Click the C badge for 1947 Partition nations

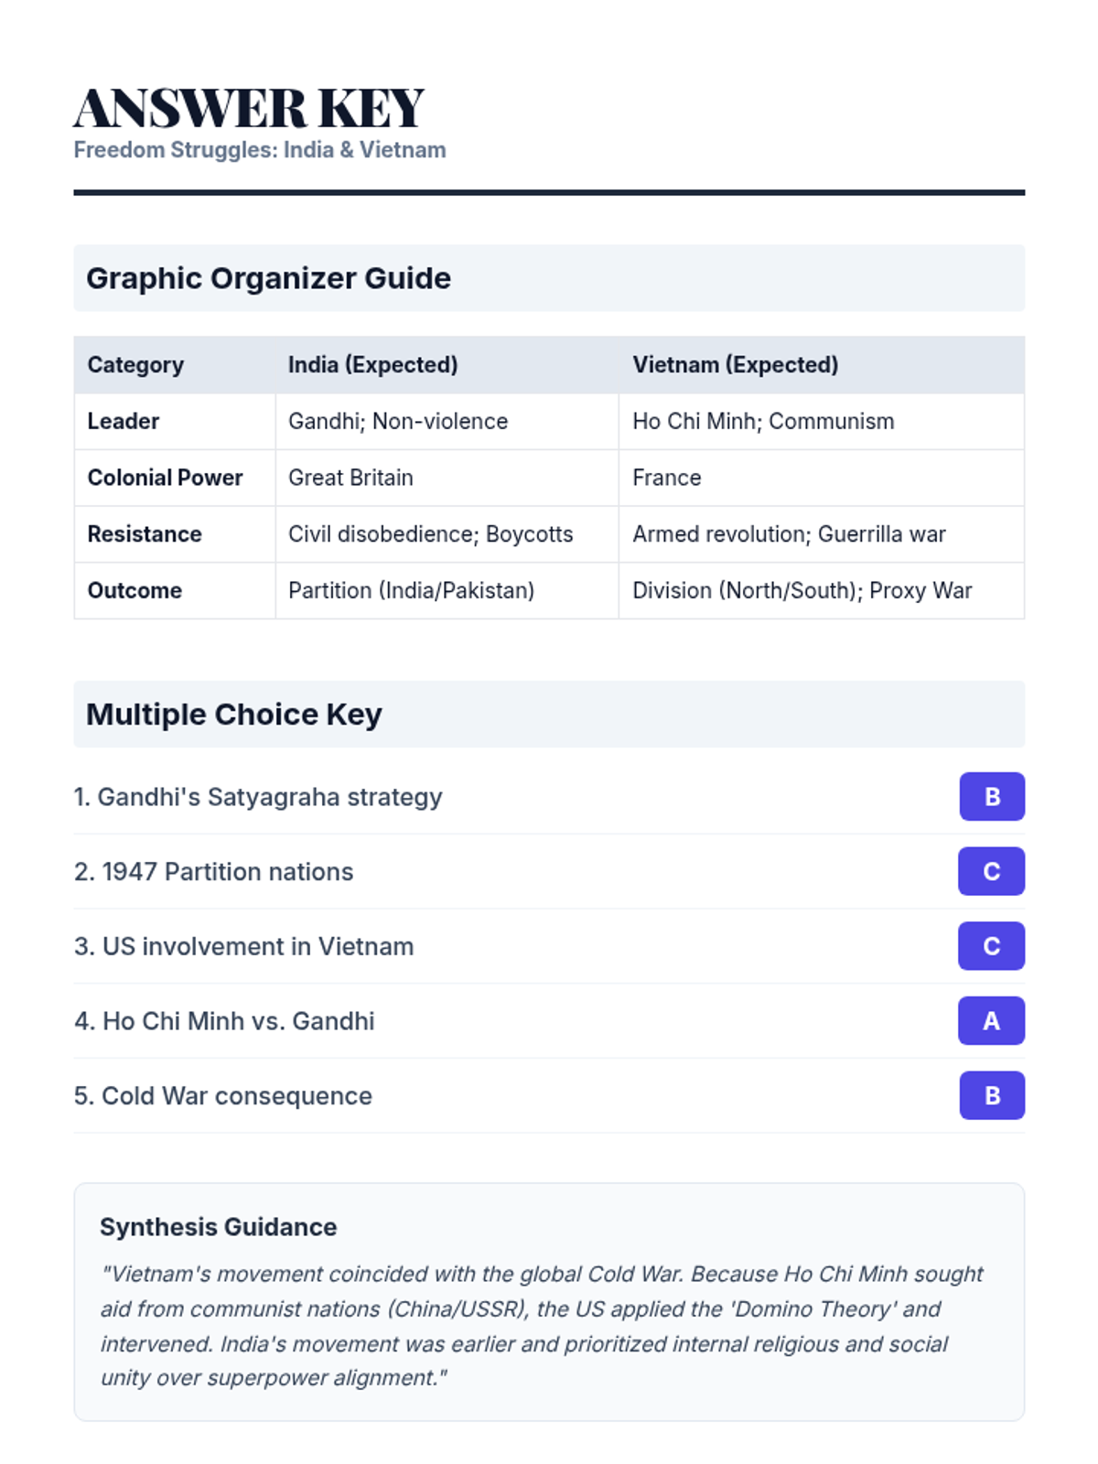pos(991,871)
